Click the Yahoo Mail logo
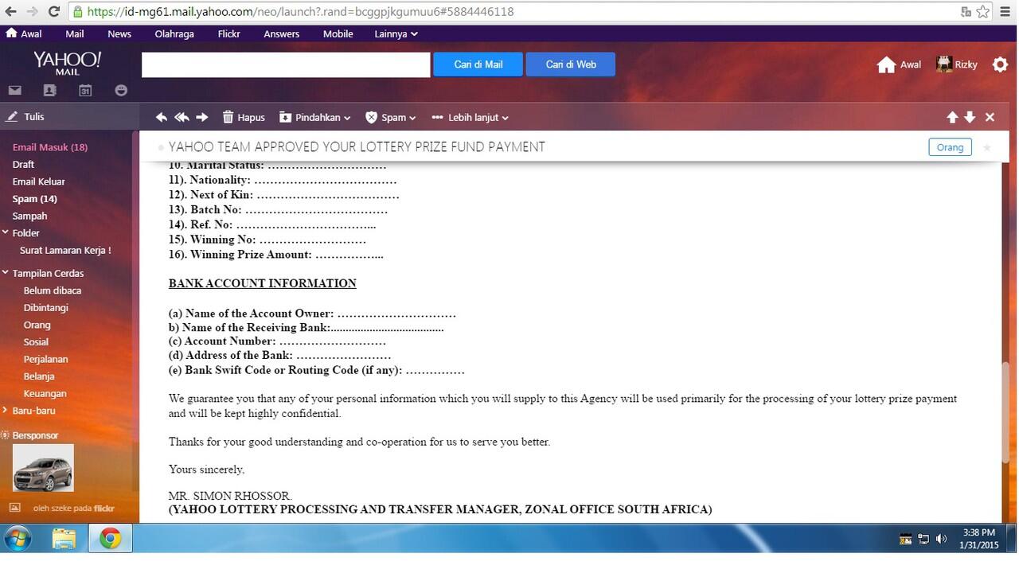Viewport: 1019px width, 573px height. 68,63
